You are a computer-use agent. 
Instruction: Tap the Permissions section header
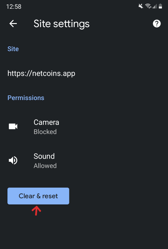tap(26, 98)
